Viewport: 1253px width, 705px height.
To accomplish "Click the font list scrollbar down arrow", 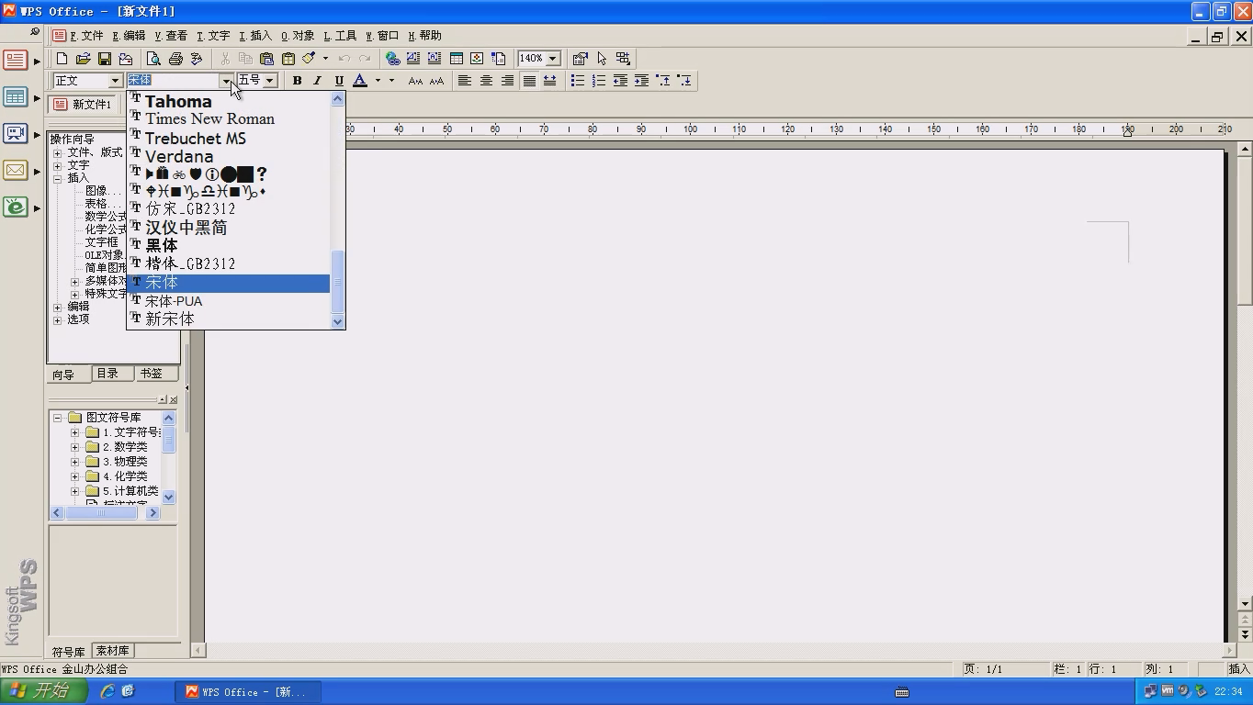I will pos(337,321).
